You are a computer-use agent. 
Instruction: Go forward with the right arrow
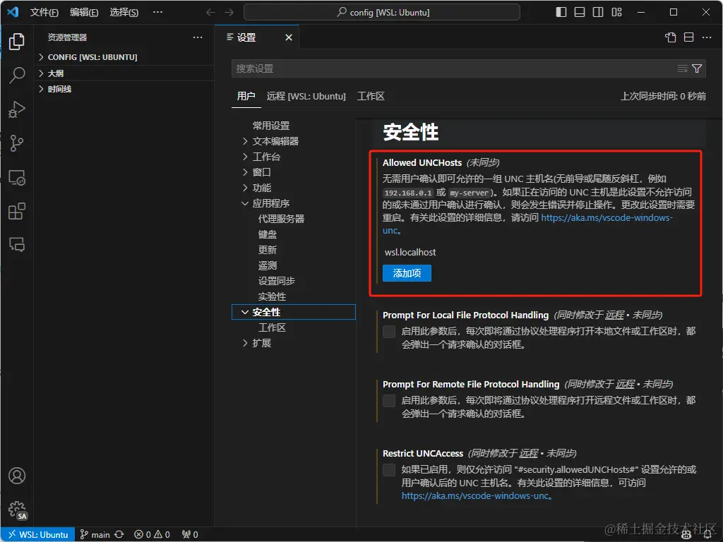click(x=229, y=13)
